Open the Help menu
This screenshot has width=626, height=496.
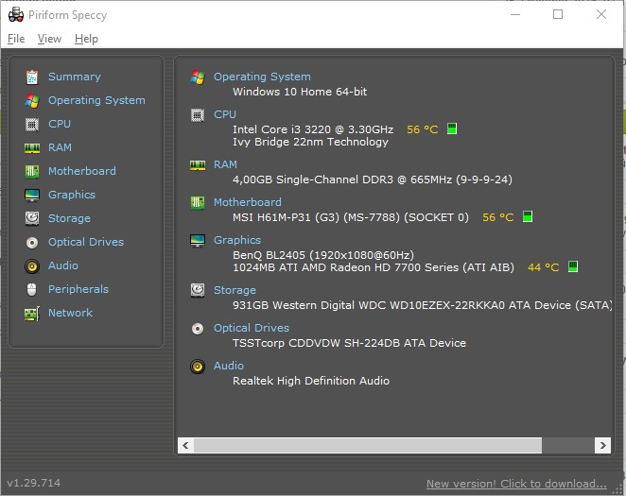[86, 39]
